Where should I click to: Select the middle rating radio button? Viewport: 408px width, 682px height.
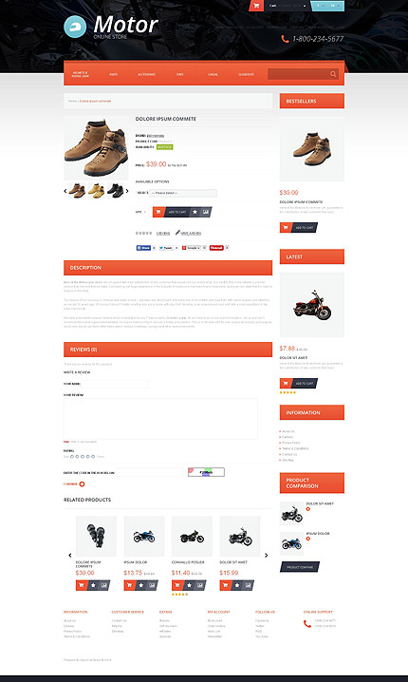click(x=83, y=457)
